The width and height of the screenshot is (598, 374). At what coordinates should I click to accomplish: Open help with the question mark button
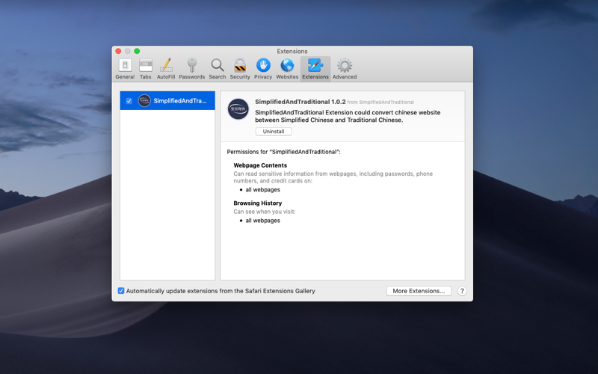[462, 291]
